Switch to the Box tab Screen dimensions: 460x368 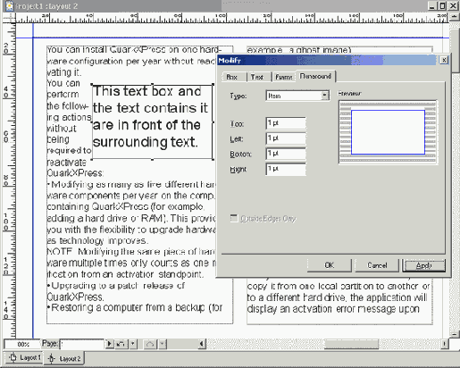pyautogui.click(x=231, y=77)
